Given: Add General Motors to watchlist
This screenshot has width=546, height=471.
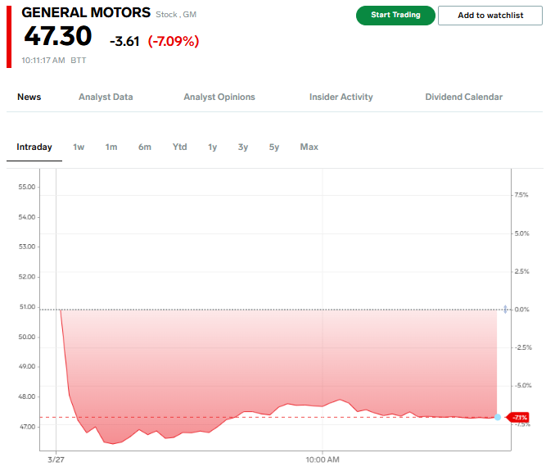Looking at the screenshot, I should 490,16.
